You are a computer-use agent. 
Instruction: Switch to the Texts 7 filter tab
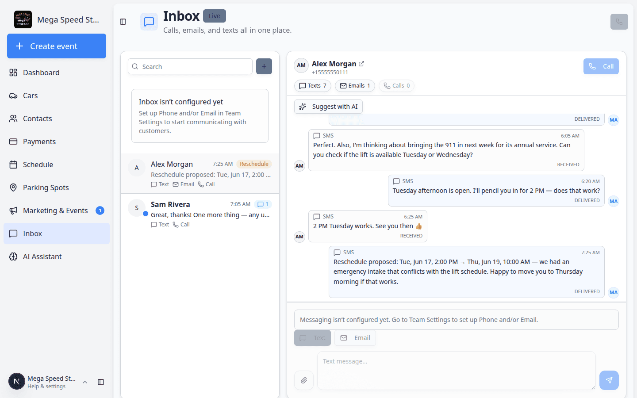tap(313, 86)
